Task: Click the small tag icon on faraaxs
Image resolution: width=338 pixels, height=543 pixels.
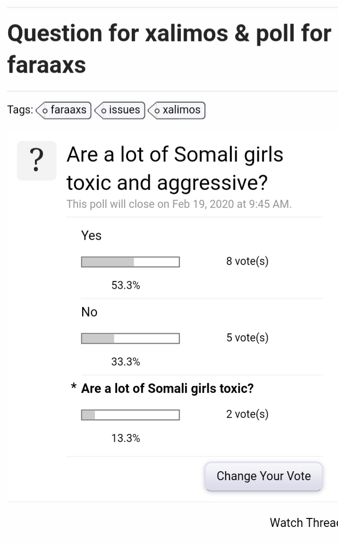Action: pyautogui.click(x=45, y=111)
